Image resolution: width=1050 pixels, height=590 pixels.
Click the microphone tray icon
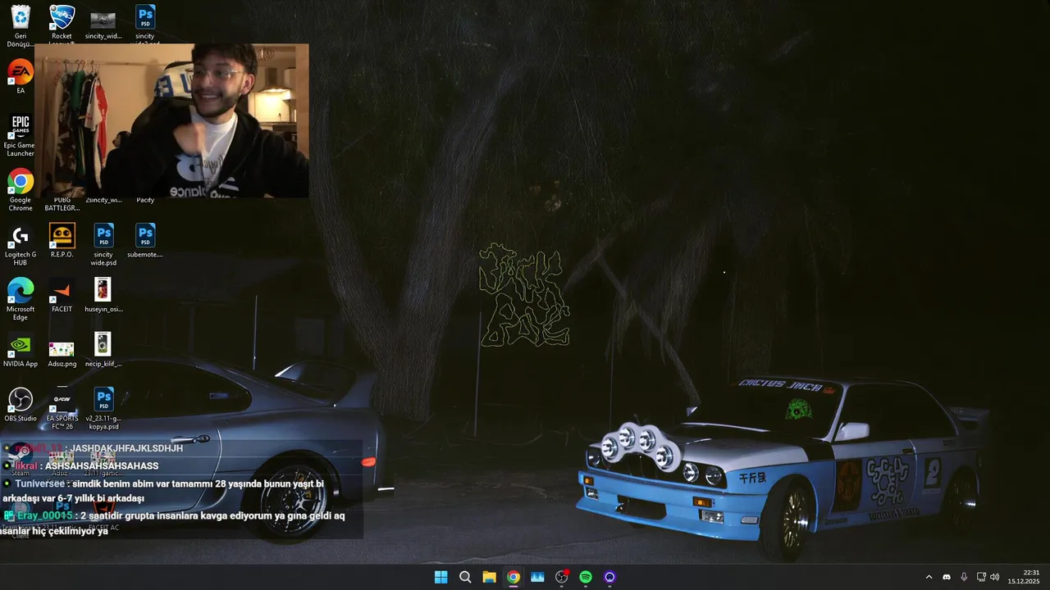[x=964, y=577]
